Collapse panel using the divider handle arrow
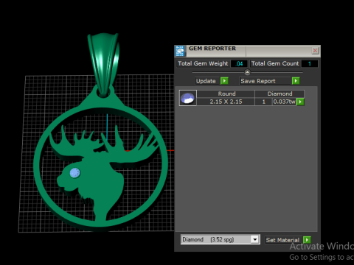 pos(247,72)
